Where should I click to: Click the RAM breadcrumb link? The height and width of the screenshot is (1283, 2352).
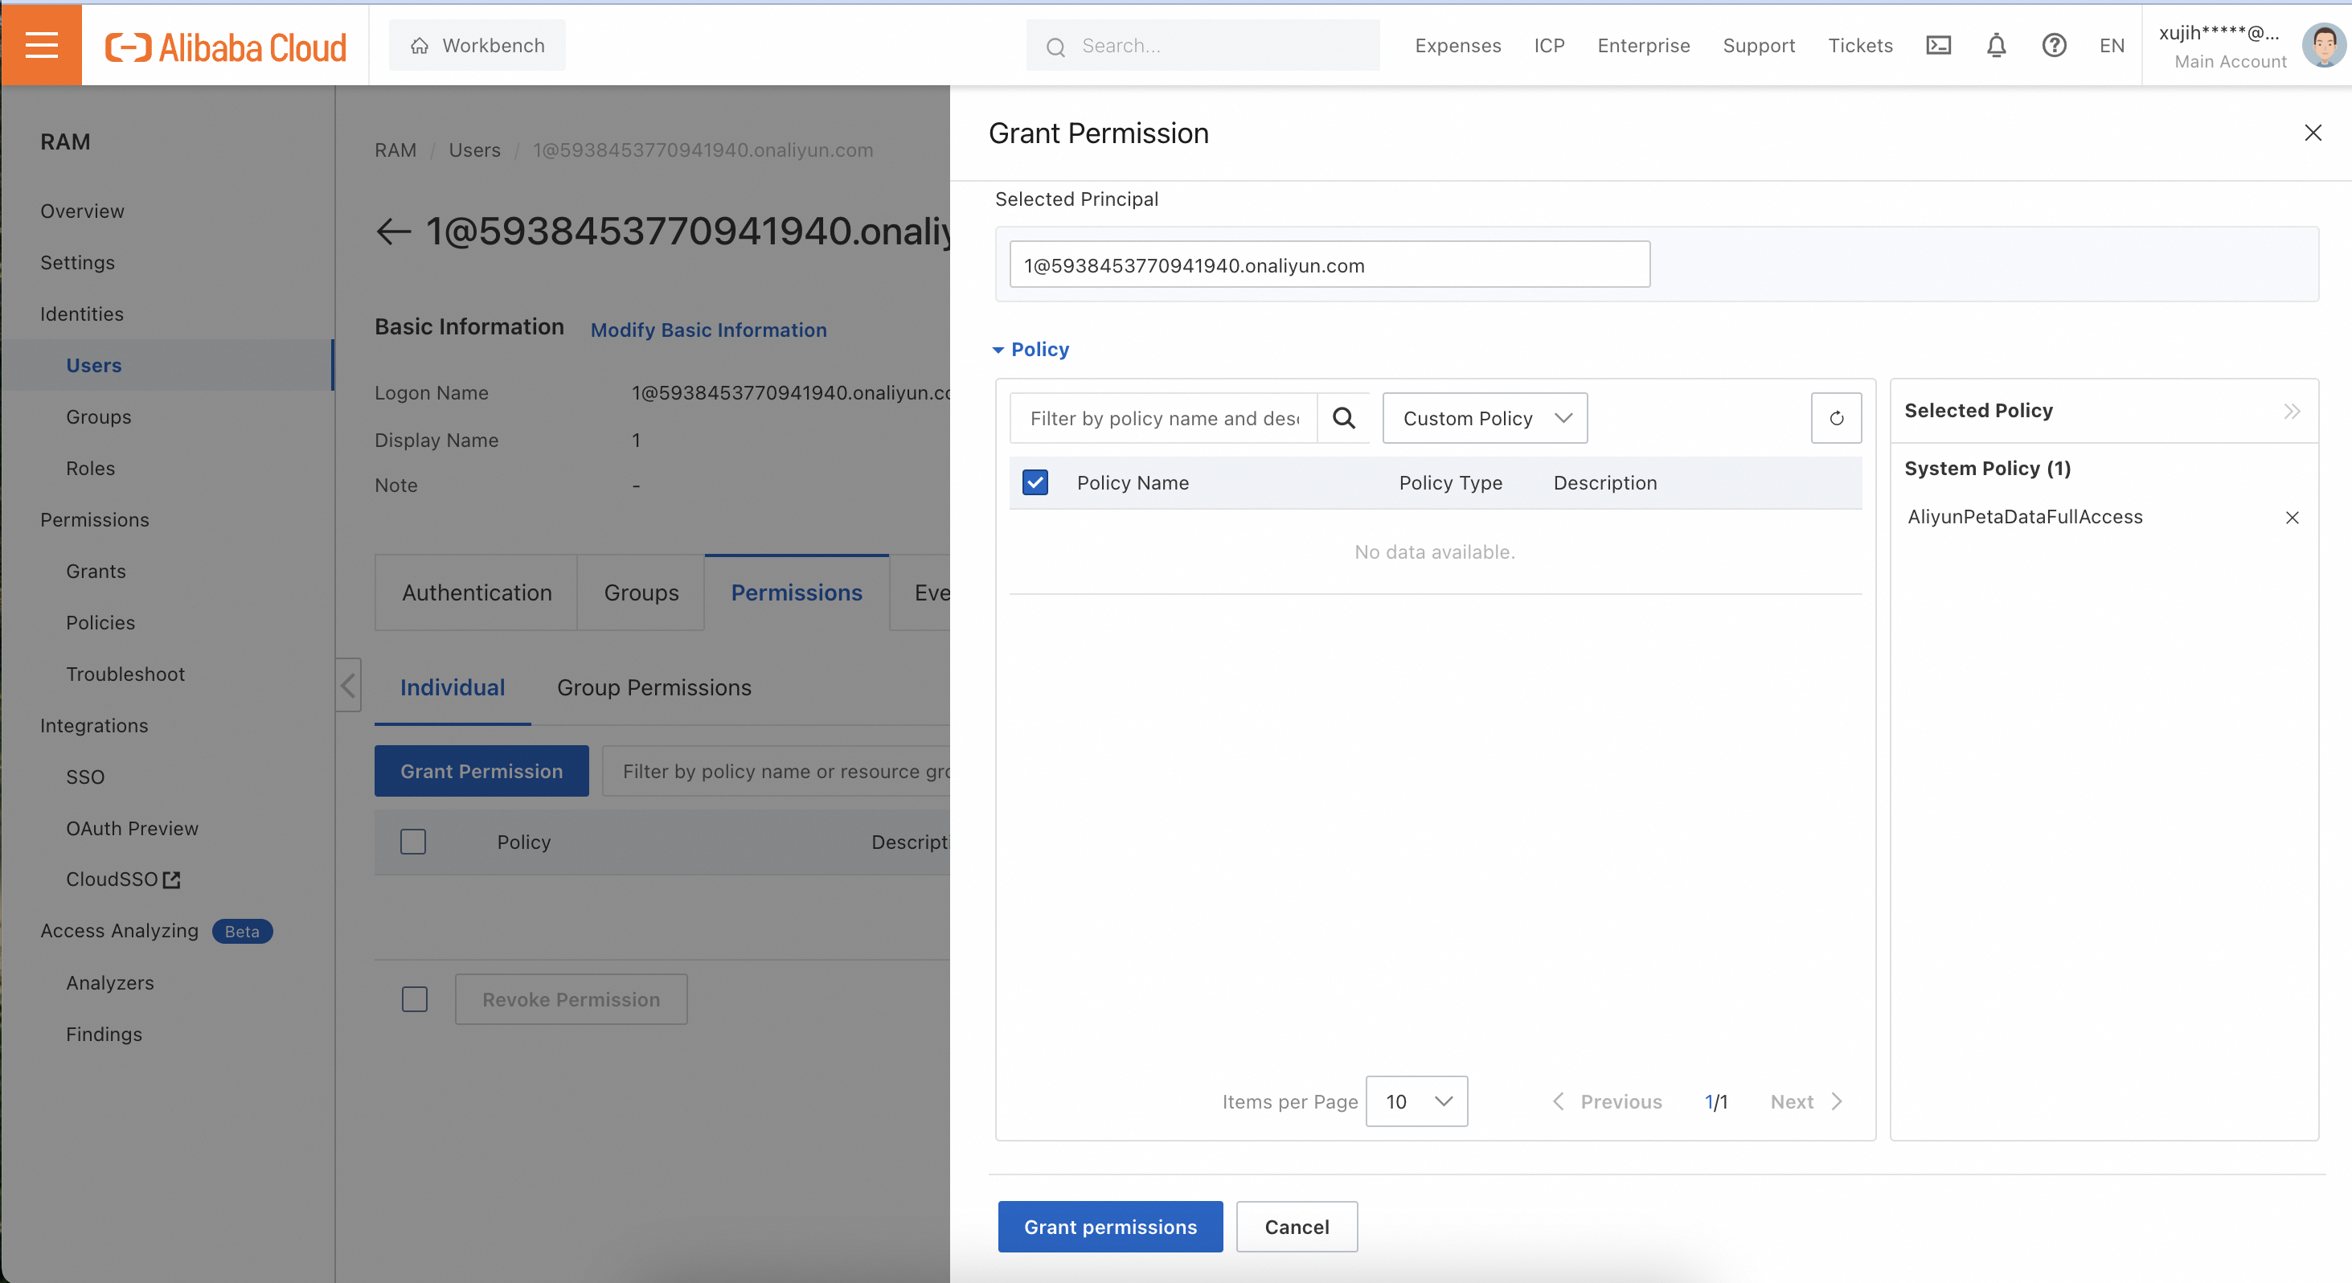click(x=395, y=150)
